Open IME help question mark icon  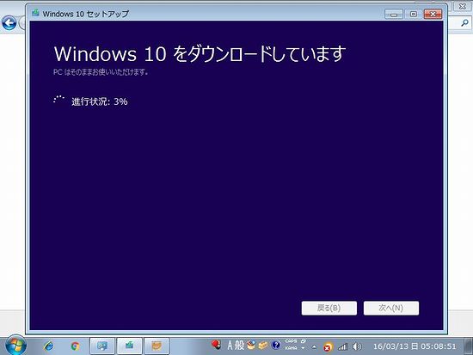(x=275, y=345)
